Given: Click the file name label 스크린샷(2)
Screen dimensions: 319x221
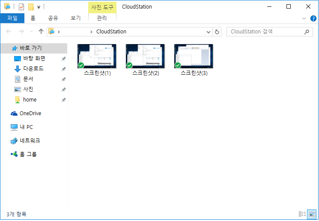Looking at the screenshot, I should [x=146, y=73].
